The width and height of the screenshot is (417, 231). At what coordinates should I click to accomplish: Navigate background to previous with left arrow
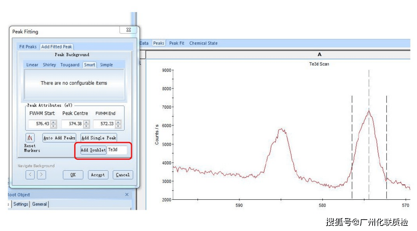(x=30, y=174)
